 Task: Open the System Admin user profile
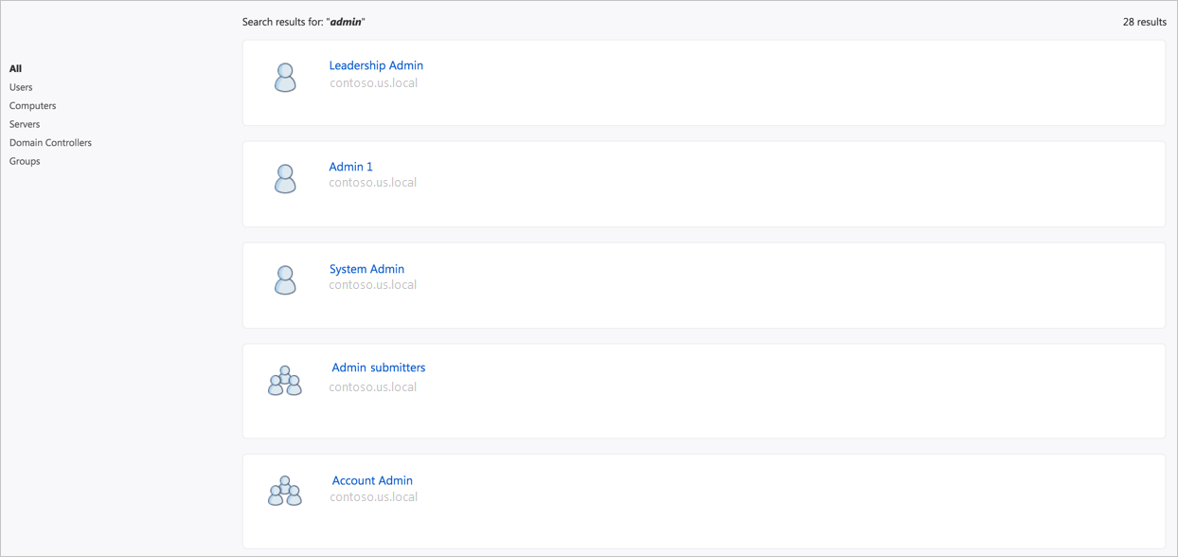[366, 268]
